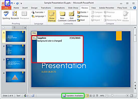Open PowerPoint Help question mark icon
This screenshot has width=138, height=99.
point(134,8)
